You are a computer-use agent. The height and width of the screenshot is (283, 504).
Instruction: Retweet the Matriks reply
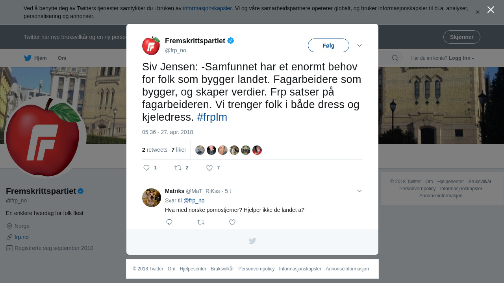201,222
